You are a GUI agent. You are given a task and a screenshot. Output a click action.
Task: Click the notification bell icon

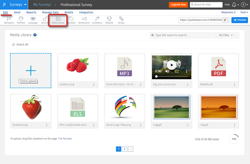234,5
